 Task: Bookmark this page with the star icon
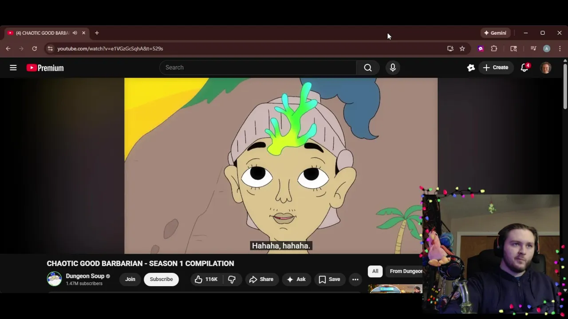pos(462,49)
